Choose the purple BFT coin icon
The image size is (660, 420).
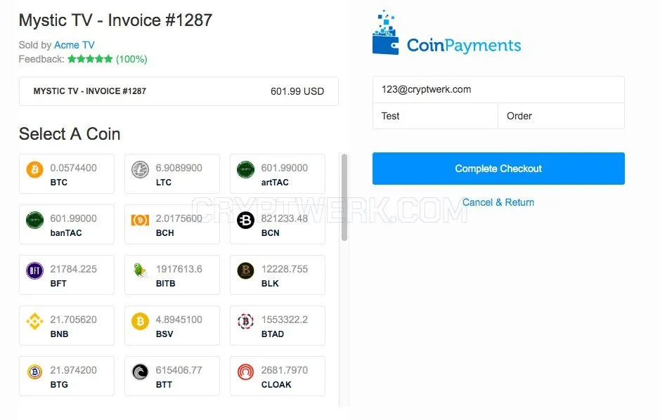pyautogui.click(x=35, y=270)
